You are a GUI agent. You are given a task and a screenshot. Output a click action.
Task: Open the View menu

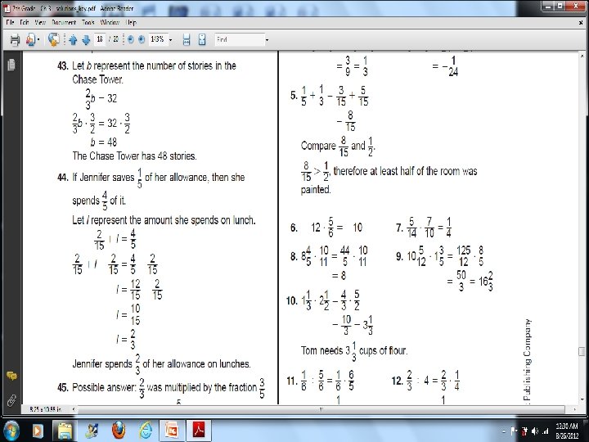point(40,23)
